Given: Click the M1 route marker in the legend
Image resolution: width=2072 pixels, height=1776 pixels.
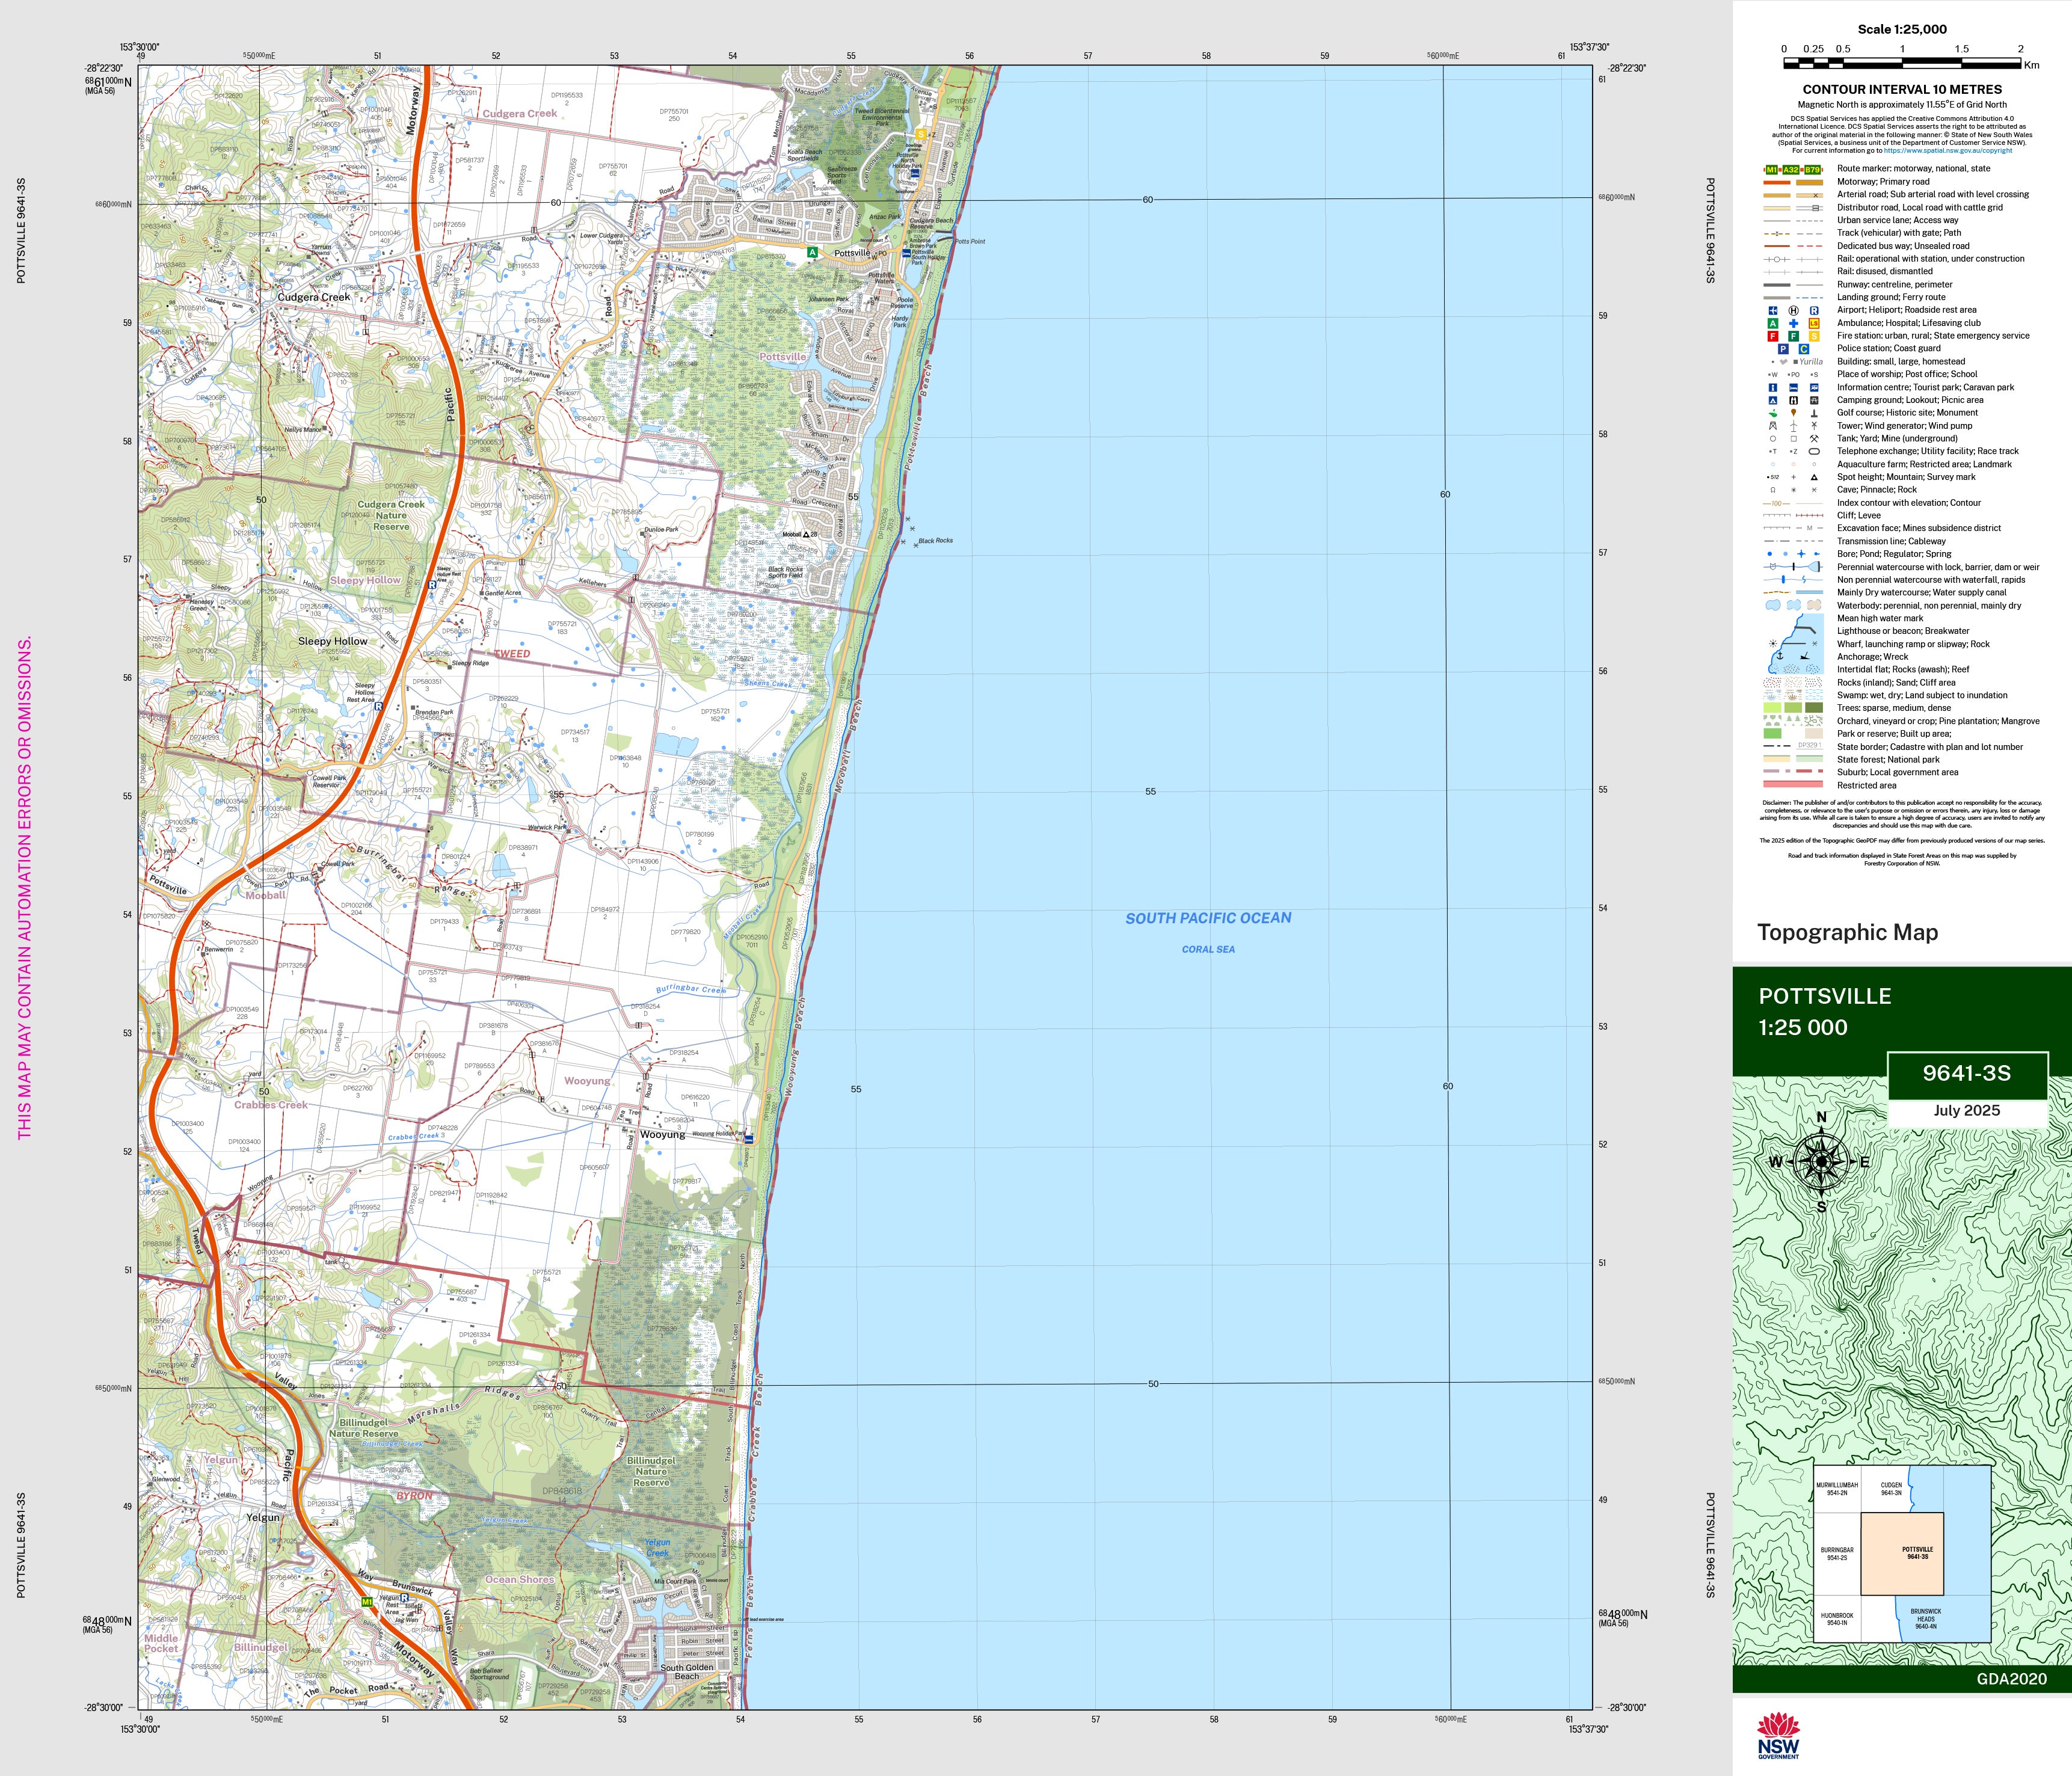Looking at the screenshot, I should 1772,170.
